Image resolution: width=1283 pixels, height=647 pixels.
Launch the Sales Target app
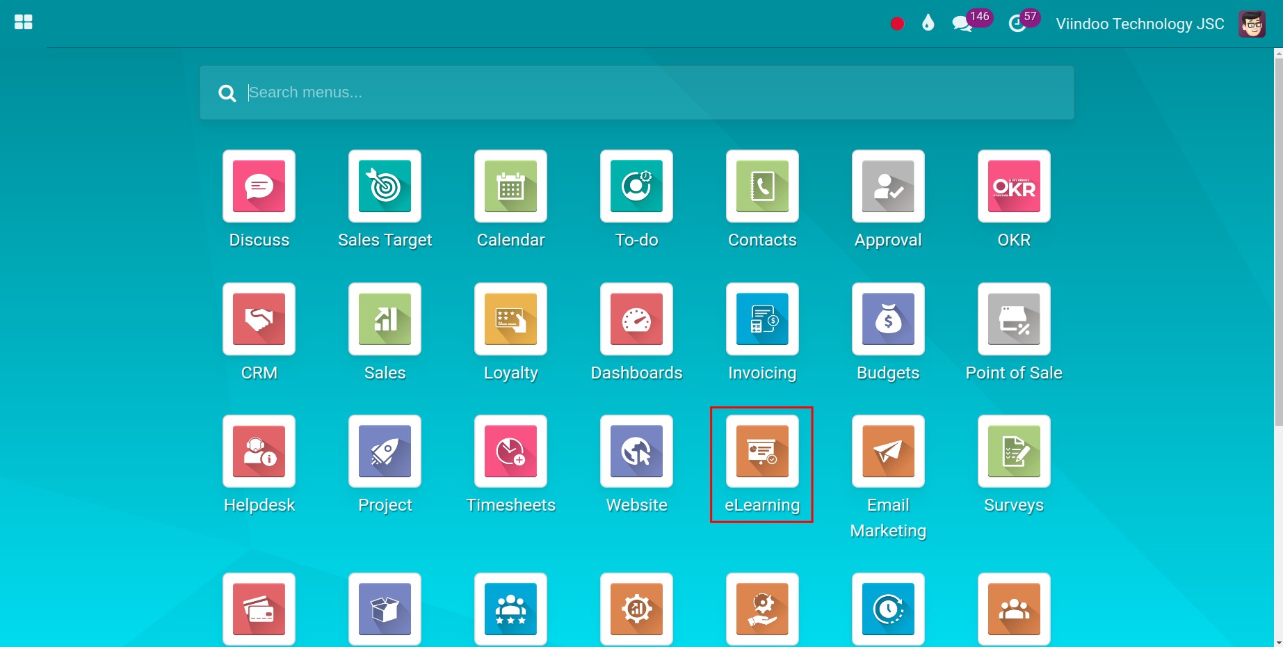[385, 186]
